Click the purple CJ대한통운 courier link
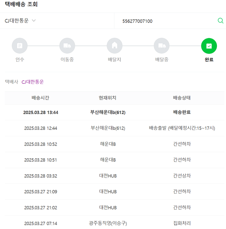 [33, 82]
